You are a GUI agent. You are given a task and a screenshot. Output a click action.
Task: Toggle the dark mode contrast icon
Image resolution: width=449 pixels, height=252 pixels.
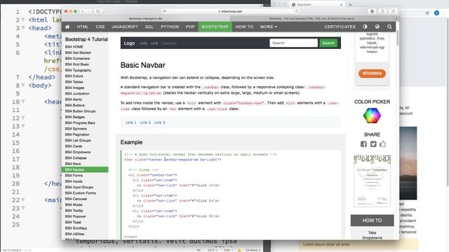point(365,27)
